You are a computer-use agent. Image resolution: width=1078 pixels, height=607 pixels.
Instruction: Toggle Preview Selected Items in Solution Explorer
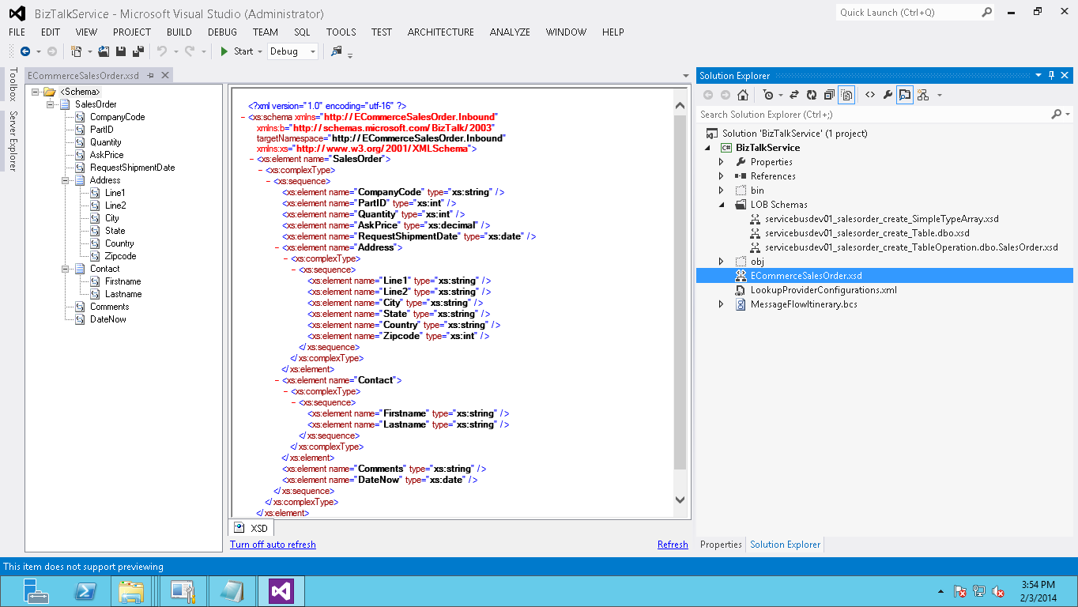click(905, 95)
